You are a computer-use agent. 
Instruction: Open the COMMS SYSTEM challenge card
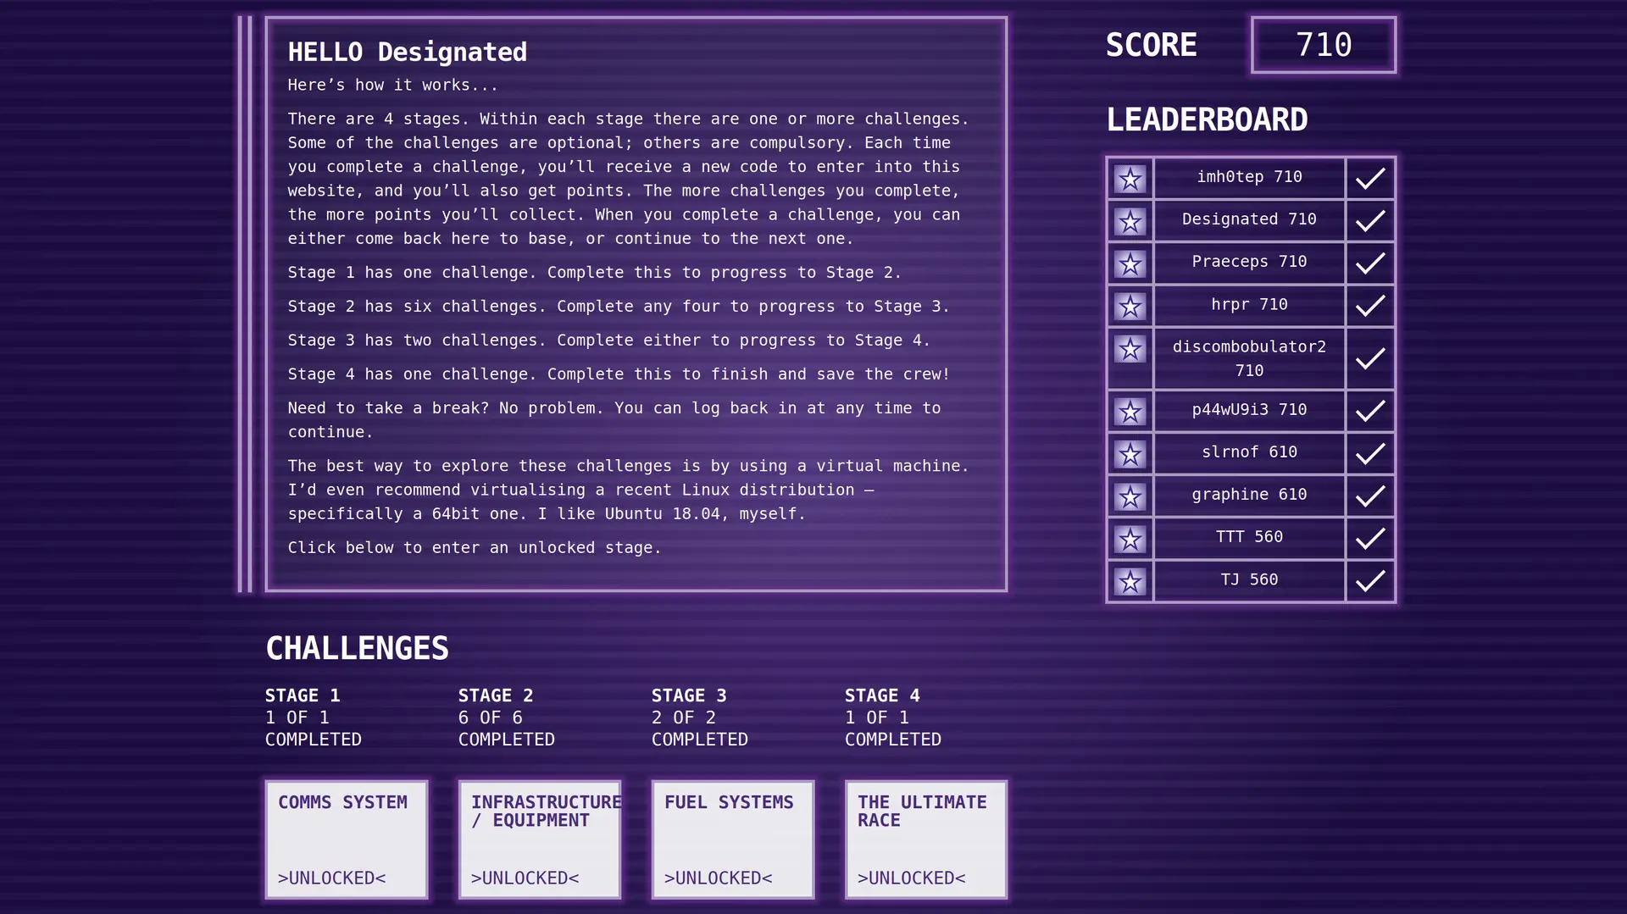tap(347, 839)
